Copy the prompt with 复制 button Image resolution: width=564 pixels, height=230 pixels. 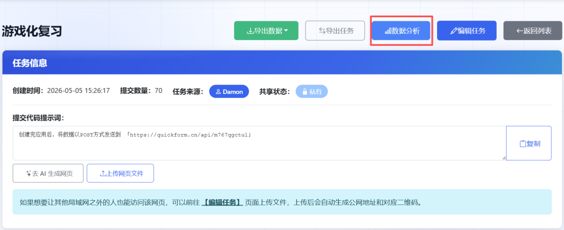point(528,143)
